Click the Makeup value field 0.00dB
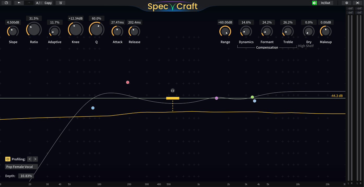The width and height of the screenshot is (364, 187). 326,22
